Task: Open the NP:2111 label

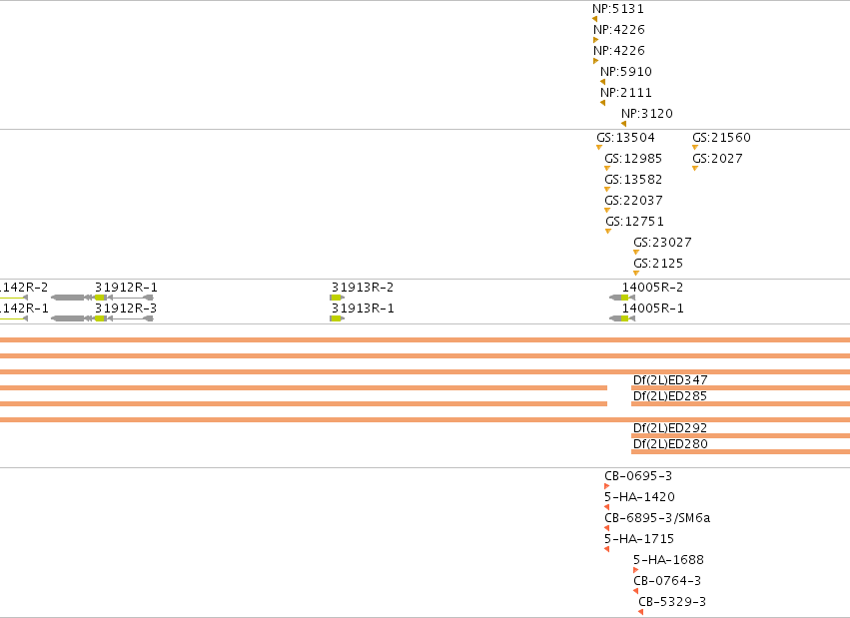Action: tap(626, 93)
